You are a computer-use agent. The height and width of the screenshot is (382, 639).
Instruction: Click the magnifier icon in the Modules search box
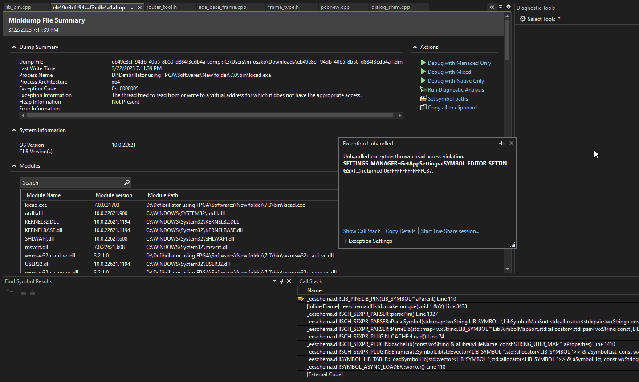tap(126, 182)
